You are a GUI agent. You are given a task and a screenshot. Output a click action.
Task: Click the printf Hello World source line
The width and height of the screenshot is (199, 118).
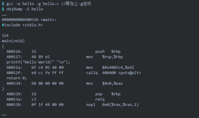point(38,62)
